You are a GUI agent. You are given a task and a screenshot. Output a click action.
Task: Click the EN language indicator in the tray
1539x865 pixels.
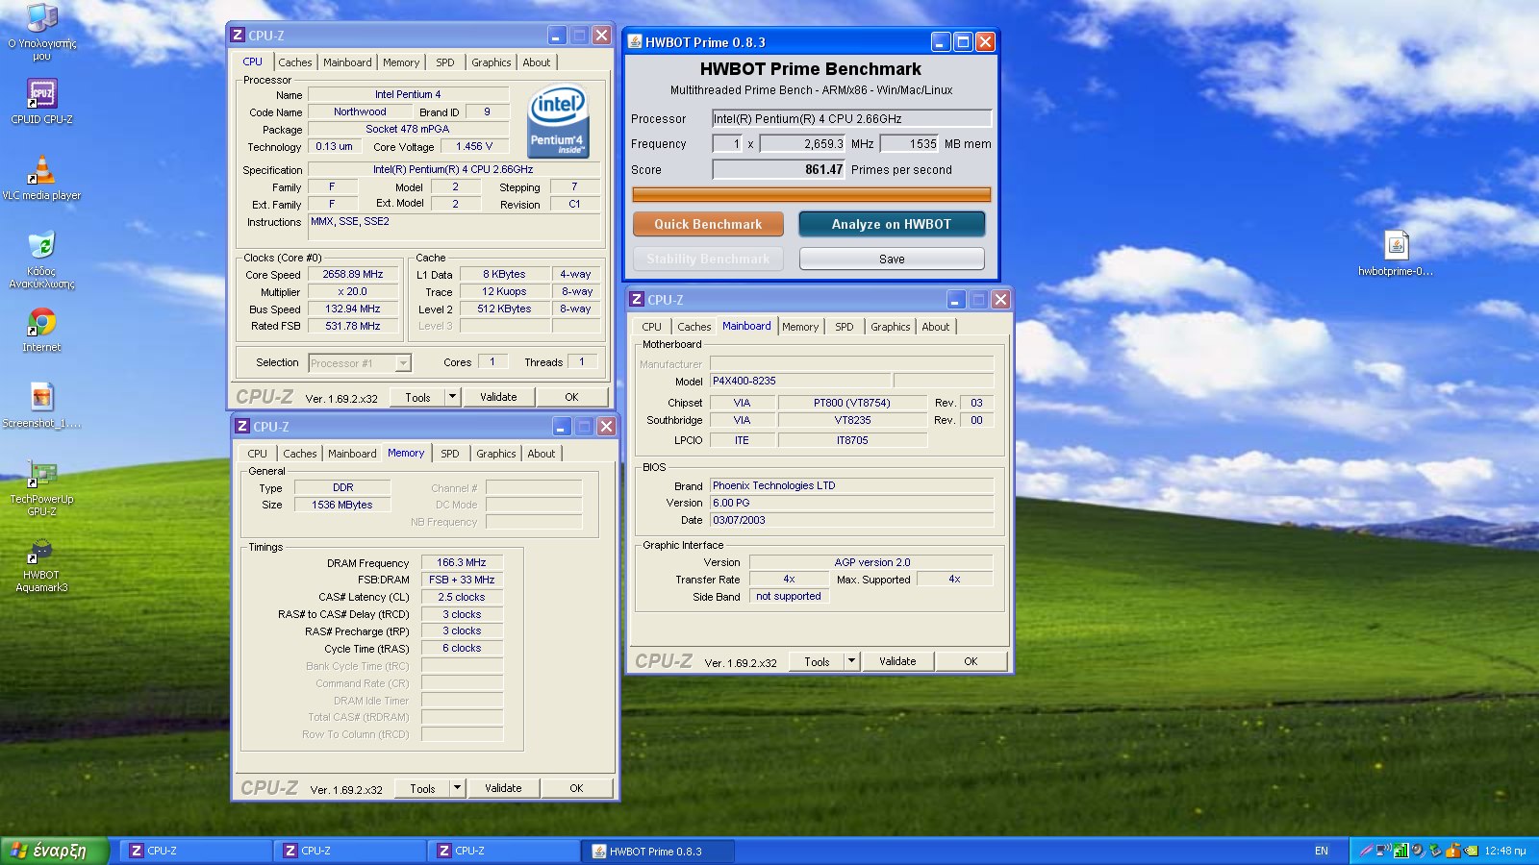click(1322, 851)
